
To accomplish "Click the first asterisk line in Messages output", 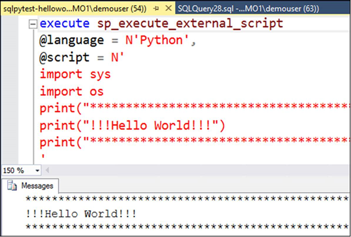I will (x=186, y=199).
